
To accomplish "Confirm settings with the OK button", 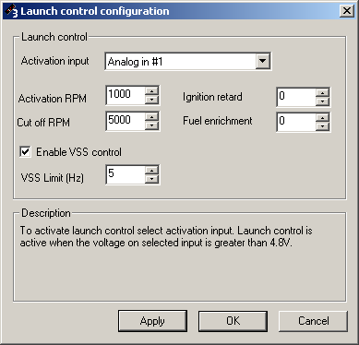I will (x=233, y=321).
